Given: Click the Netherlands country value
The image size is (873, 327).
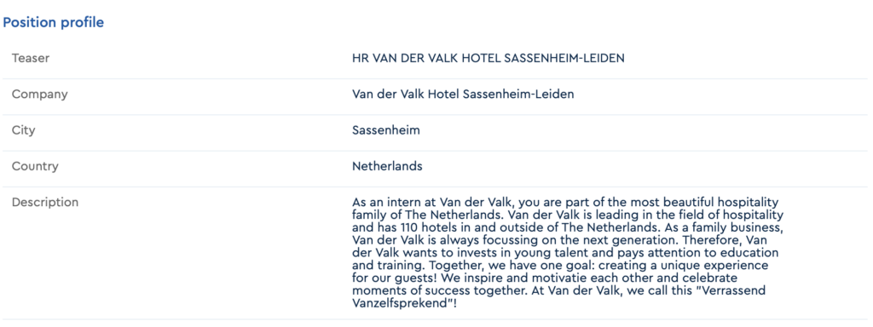Looking at the screenshot, I should 387,166.
